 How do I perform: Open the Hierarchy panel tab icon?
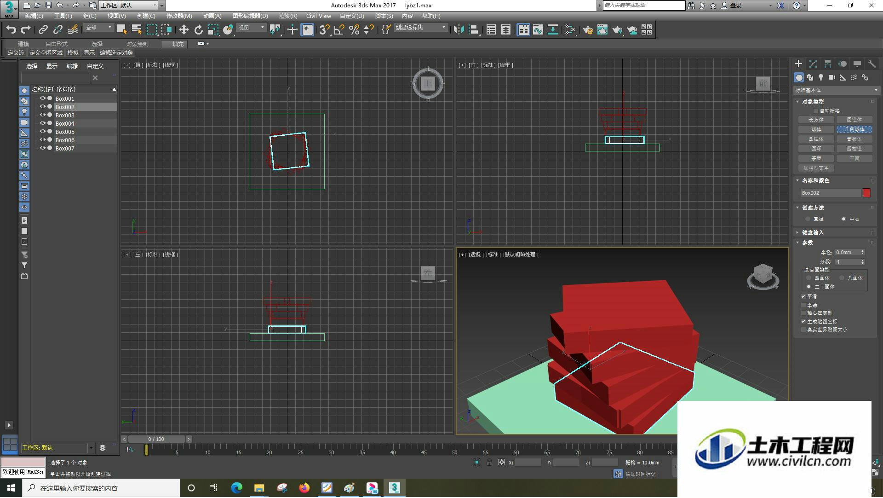[828, 64]
